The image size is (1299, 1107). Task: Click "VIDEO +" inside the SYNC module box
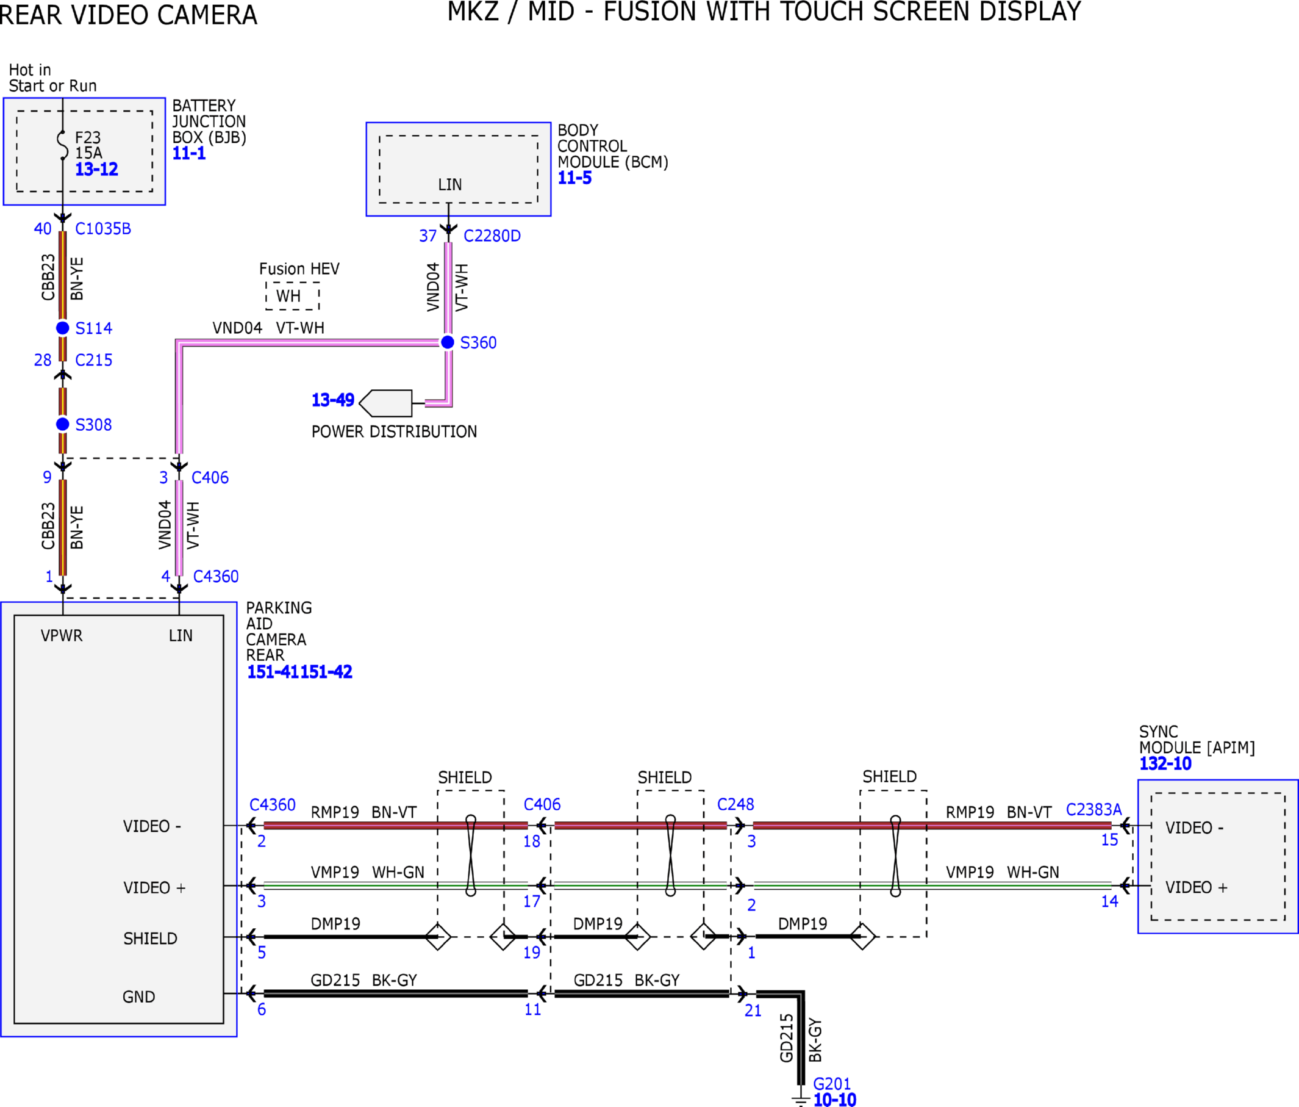(1196, 887)
